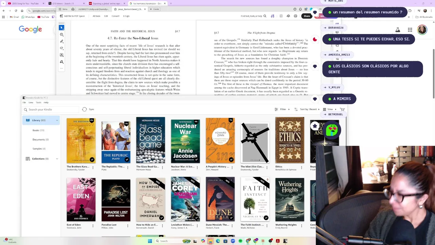Click E-Sign in PDF reader toolbar
The height and width of the screenshot is (245, 435).
pos(126,16)
